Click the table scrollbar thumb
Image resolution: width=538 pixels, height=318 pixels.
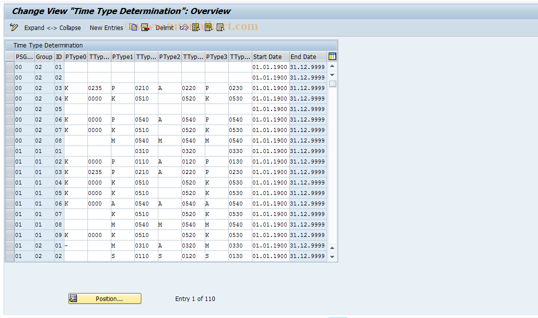click(x=333, y=84)
